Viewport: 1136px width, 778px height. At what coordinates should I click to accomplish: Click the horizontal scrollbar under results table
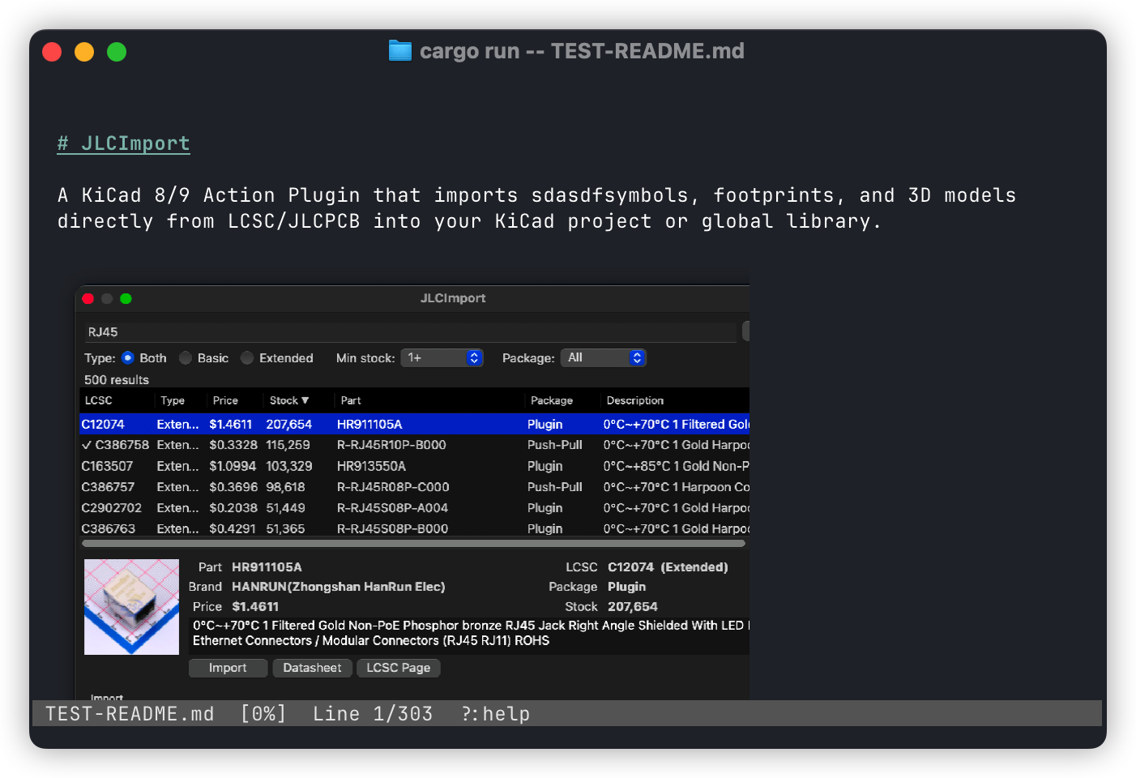[413, 544]
